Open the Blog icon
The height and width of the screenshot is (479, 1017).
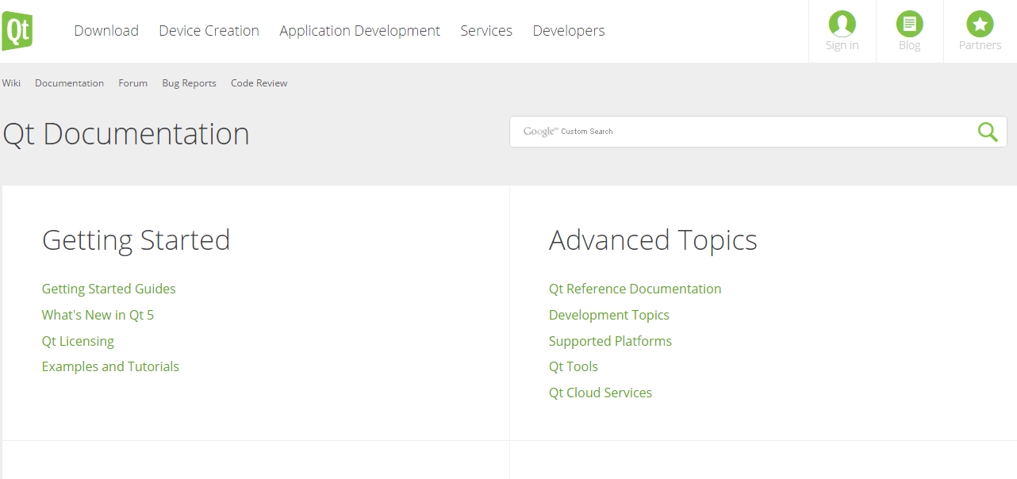tap(910, 24)
